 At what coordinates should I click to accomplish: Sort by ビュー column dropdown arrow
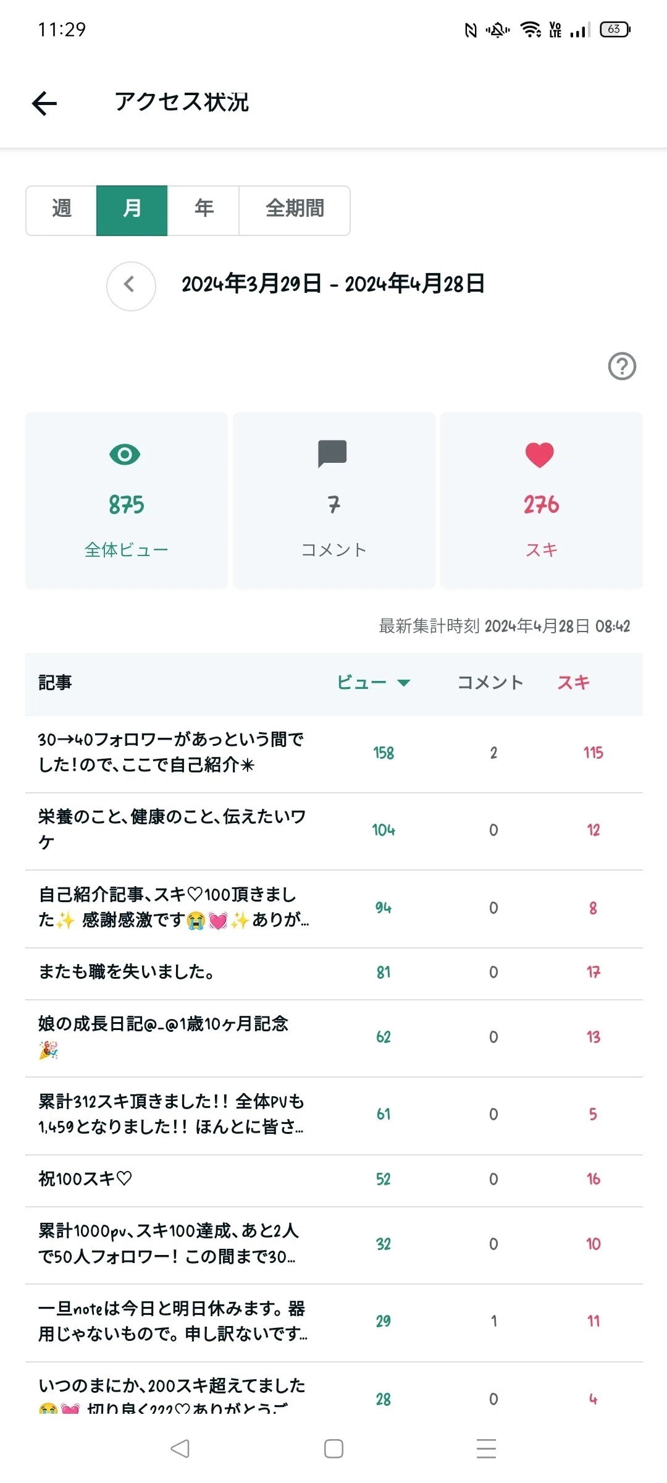tap(404, 683)
